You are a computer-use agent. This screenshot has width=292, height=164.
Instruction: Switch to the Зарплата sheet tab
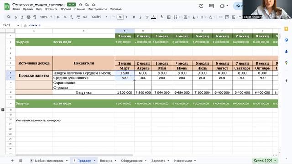point(158,161)
